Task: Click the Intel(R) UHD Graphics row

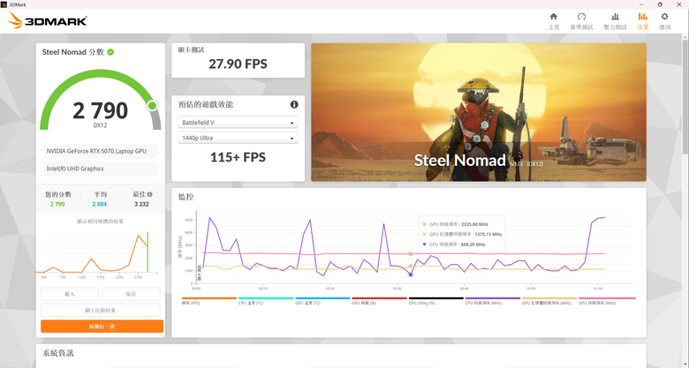Action: (100, 169)
